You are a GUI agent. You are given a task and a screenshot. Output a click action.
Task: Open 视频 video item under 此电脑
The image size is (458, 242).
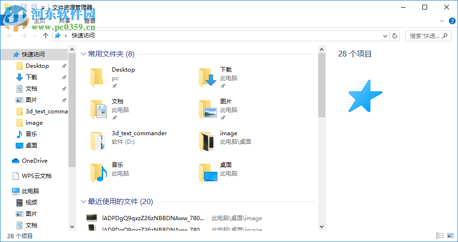(27, 202)
